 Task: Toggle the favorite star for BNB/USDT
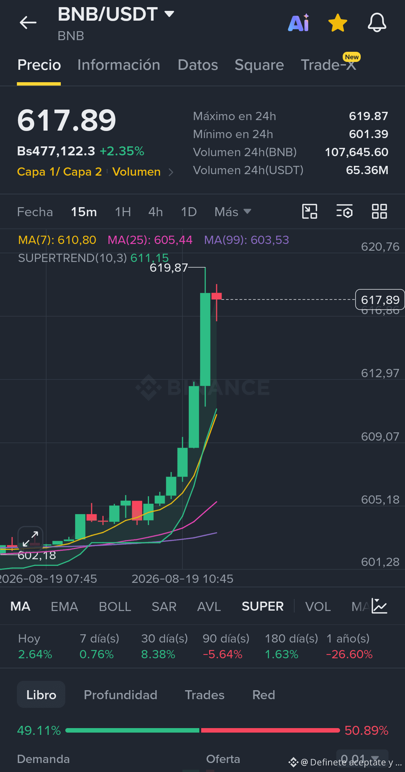point(338,23)
